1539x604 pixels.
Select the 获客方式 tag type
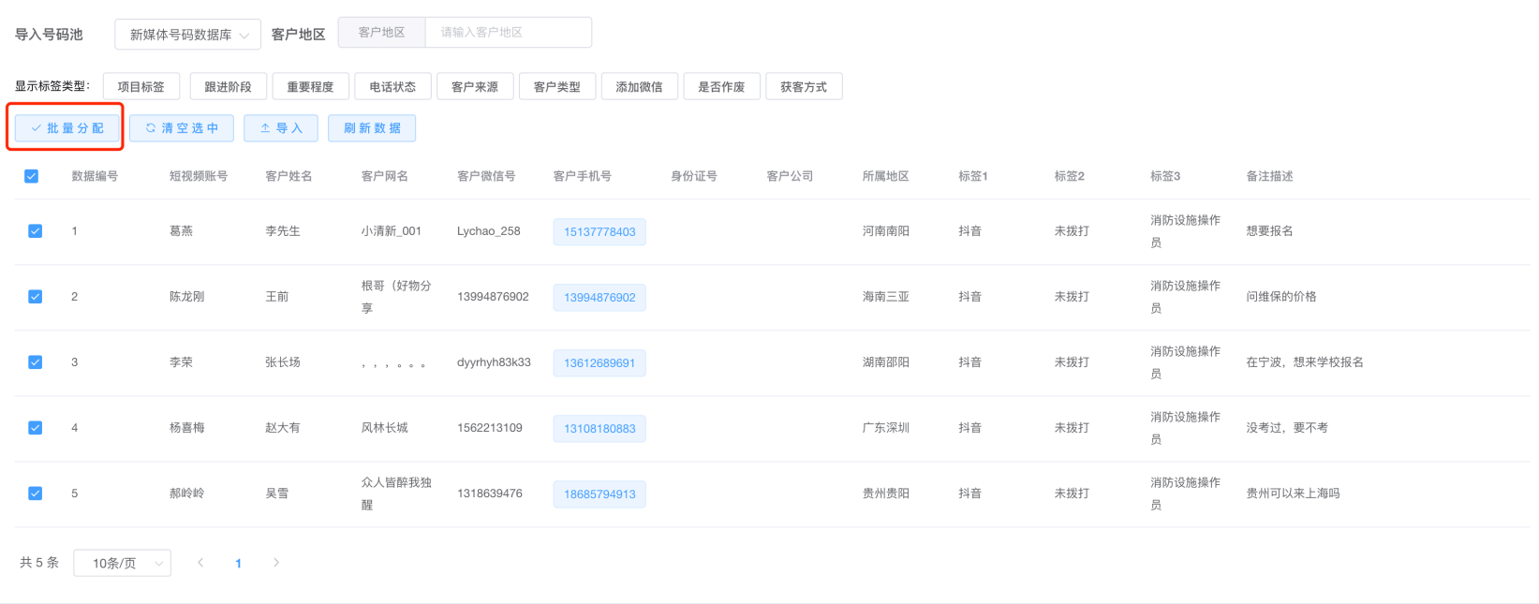point(804,87)
